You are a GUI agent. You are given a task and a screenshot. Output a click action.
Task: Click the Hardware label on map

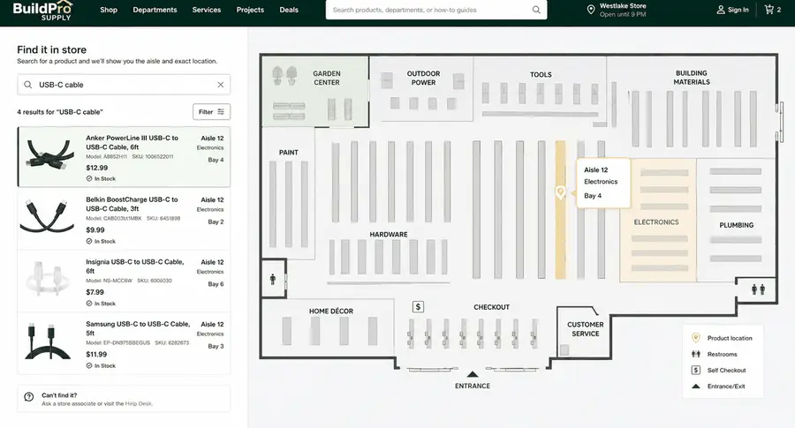click(x=389, y=235)
